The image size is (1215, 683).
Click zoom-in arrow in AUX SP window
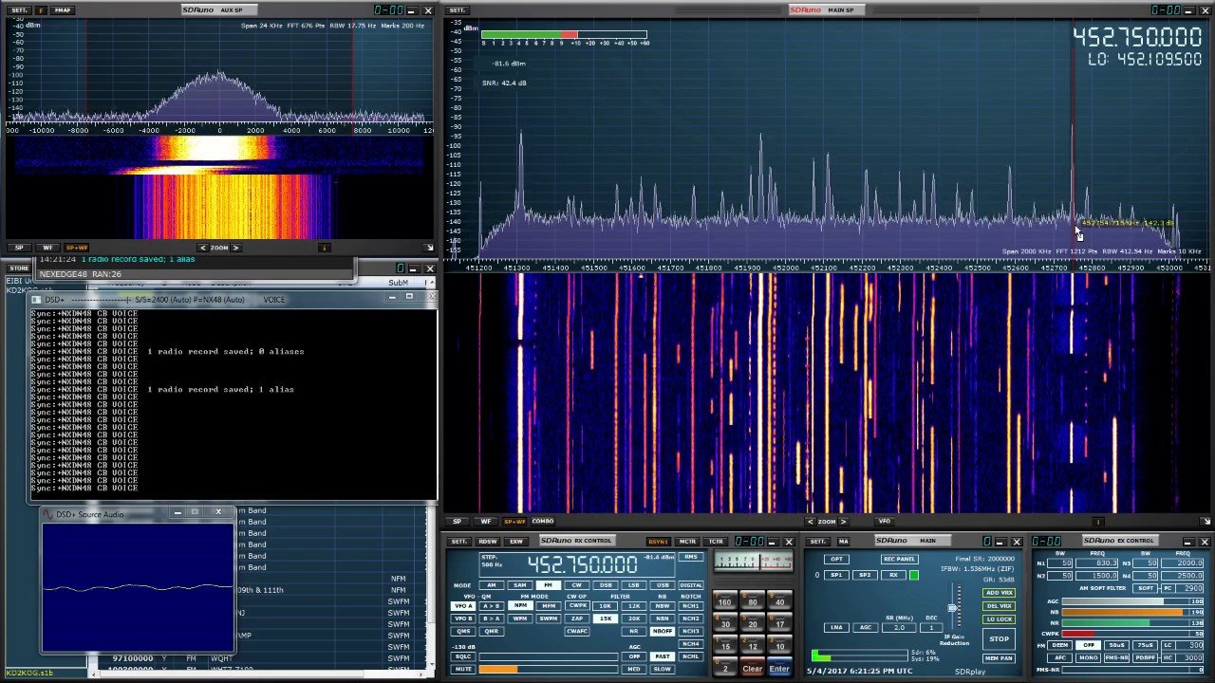click(236, 248)
